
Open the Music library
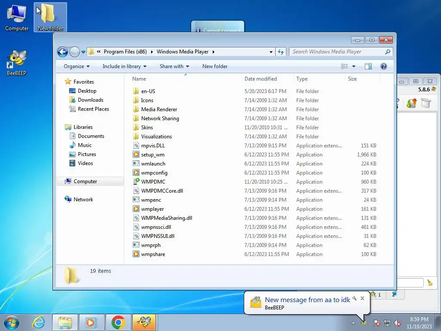point(85,145)
